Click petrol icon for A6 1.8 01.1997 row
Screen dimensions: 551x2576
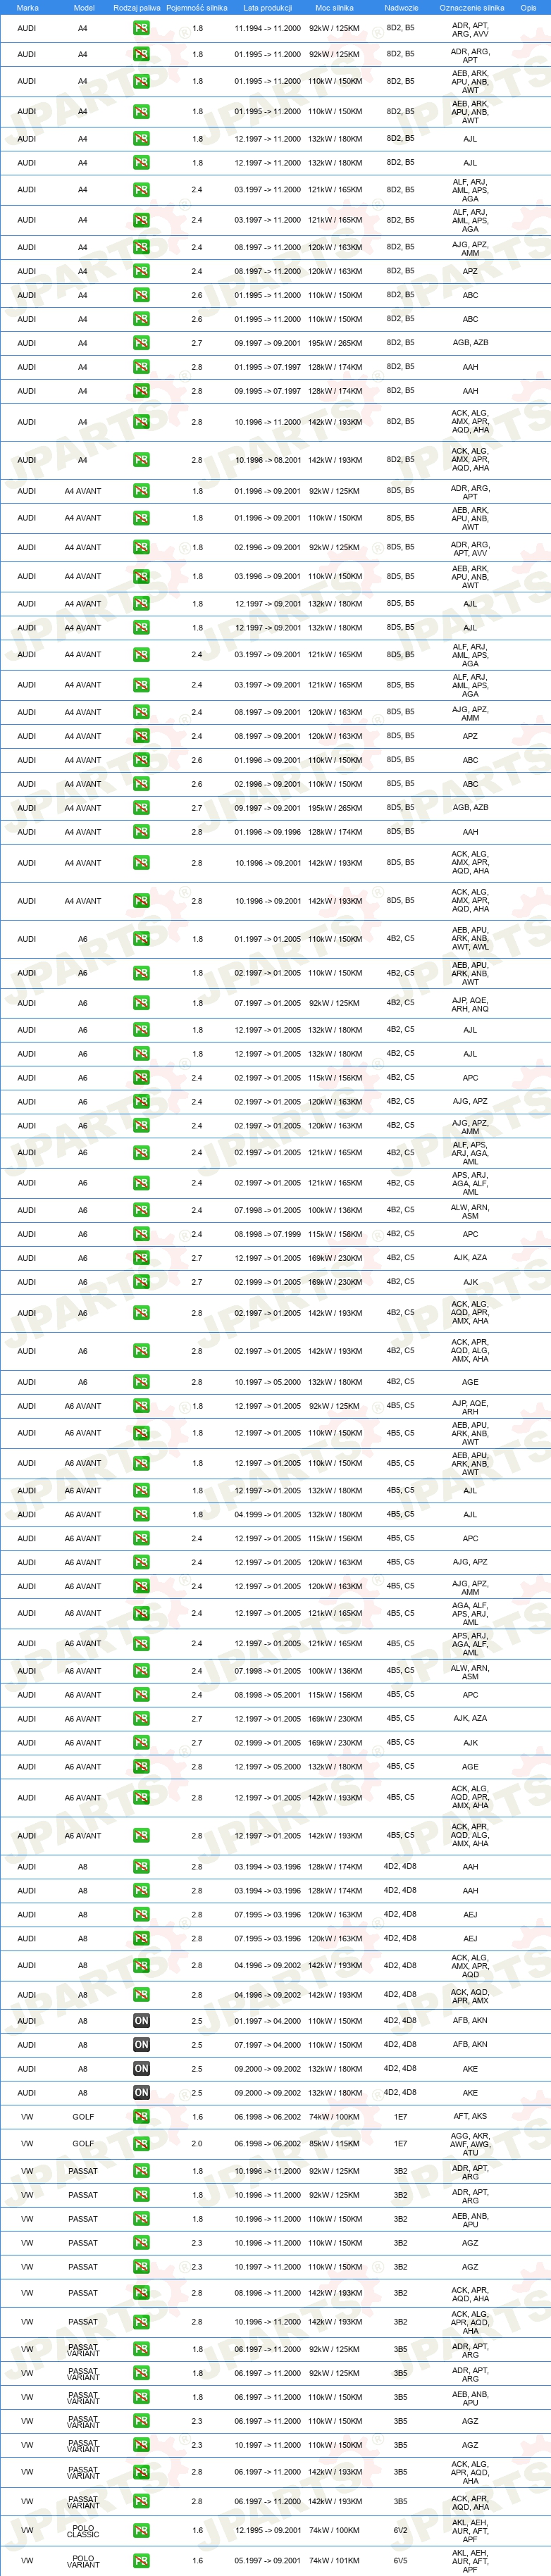tap(141, 939)
